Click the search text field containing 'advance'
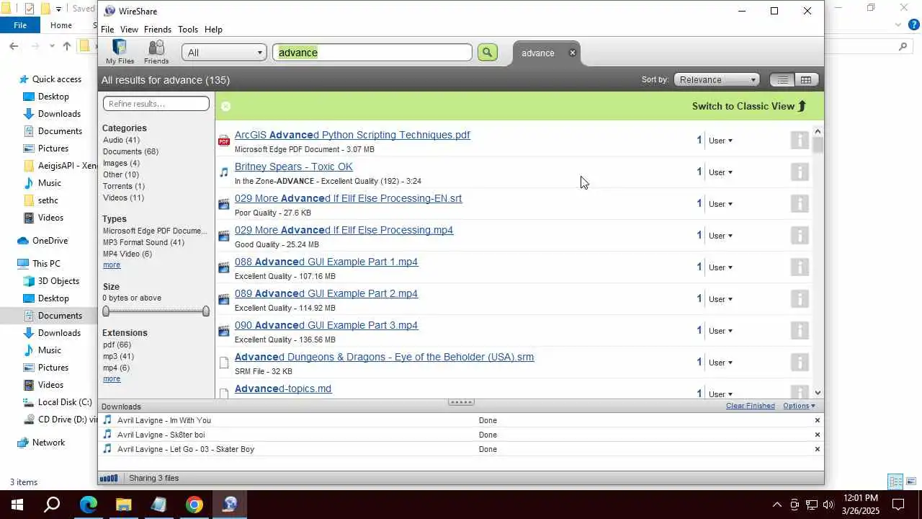The image size is (922, 519). [x=372, y=53]
